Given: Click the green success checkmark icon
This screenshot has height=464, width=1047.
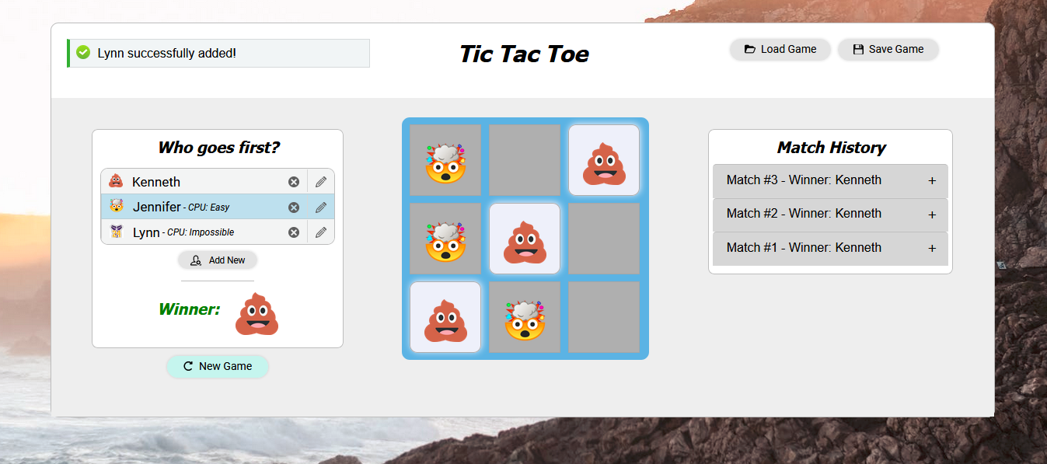Looking at the screenshot, I should click(x=83, y=52).
